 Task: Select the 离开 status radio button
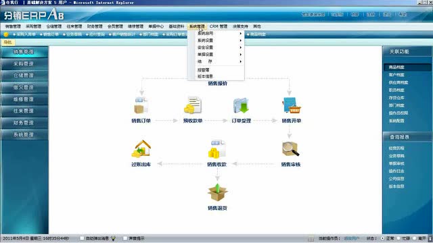pos(415,238)
